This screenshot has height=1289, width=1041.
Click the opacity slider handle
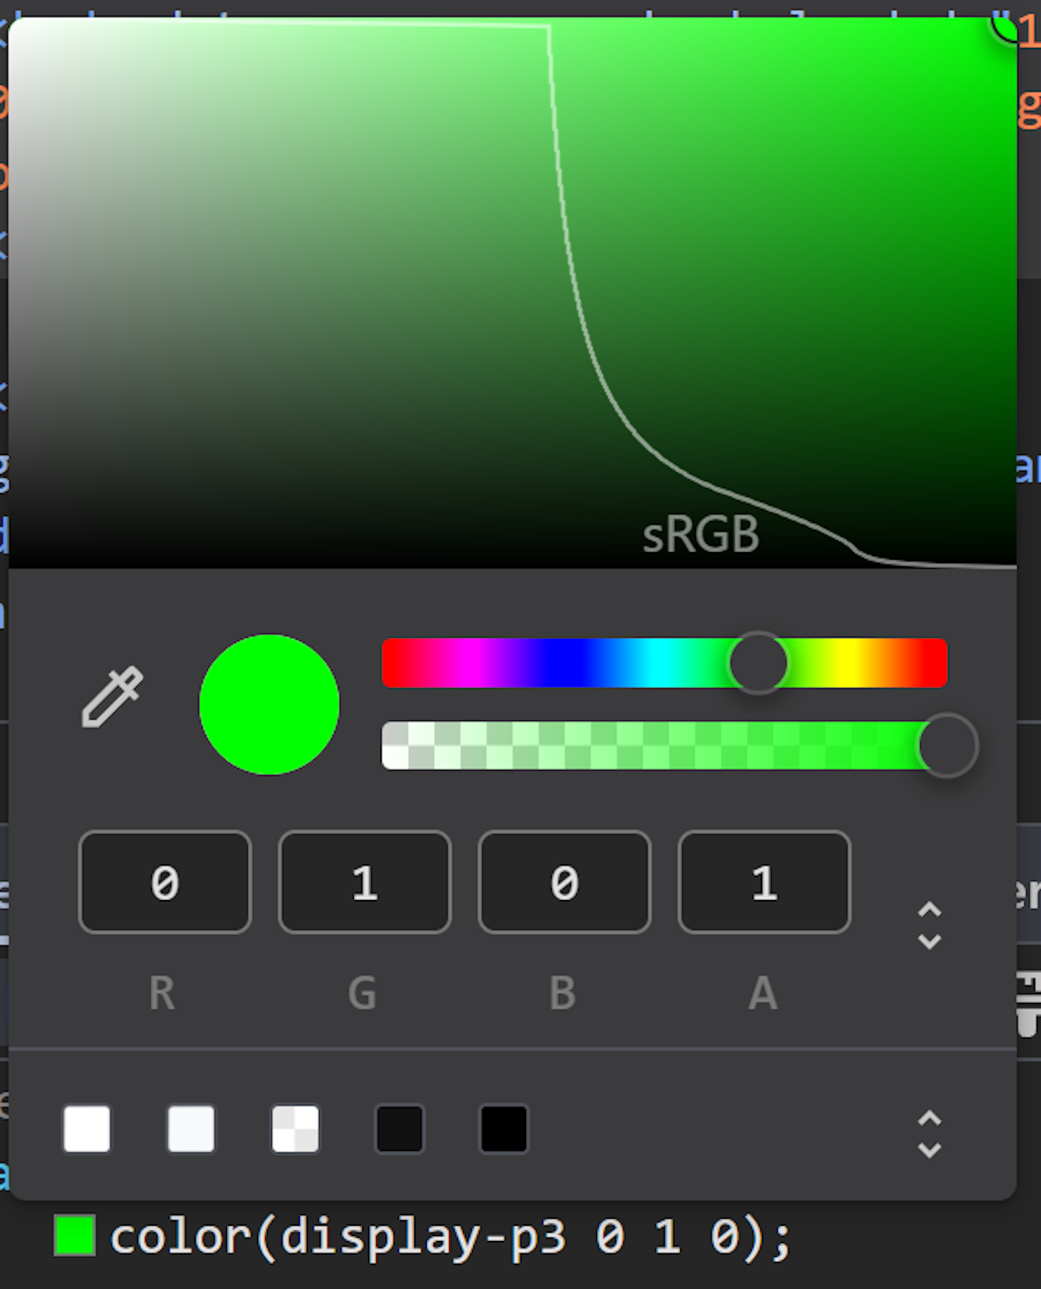tap(947, 746)
